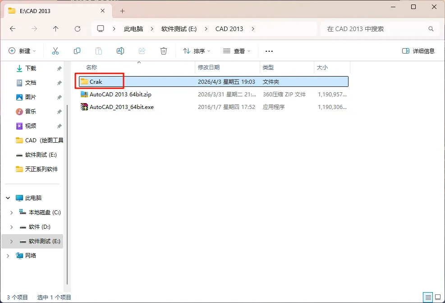Image resolution: width=445 pixels, height=303 pixels.
Task: Open the 排序 sort dropdown
Action: [197, 51]
